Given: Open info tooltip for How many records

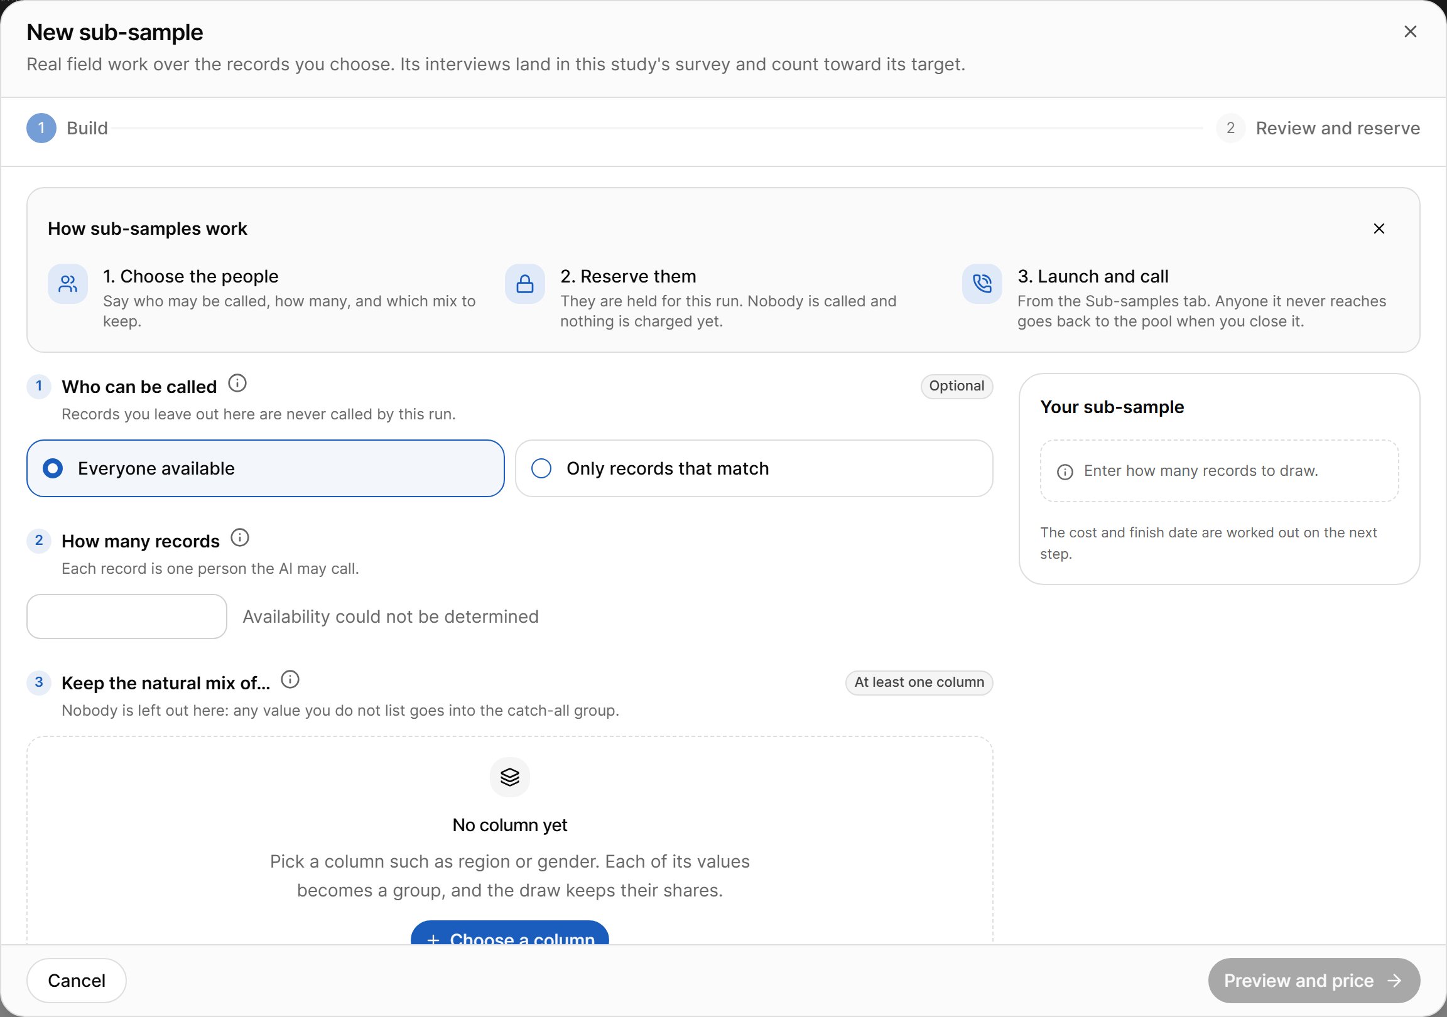Looking at the screenshot, I should (x=239, y=537).
